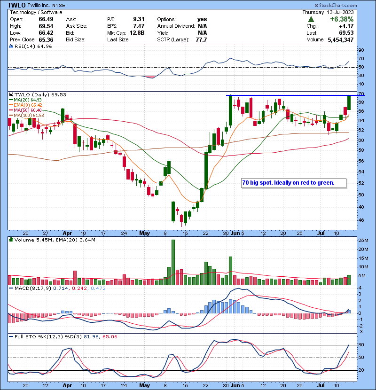Click the Twilio Inc. company name

(39, 5)
